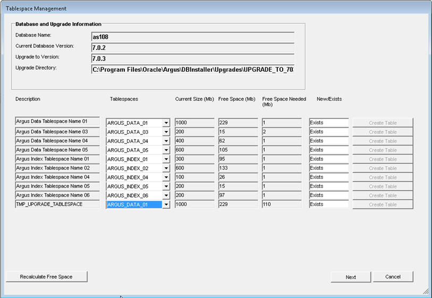Image resolution: width=432 pixels, height=298 pixels.
Task: Click the Current Size (Mb) column header
Action: click(x=194, y=99)
